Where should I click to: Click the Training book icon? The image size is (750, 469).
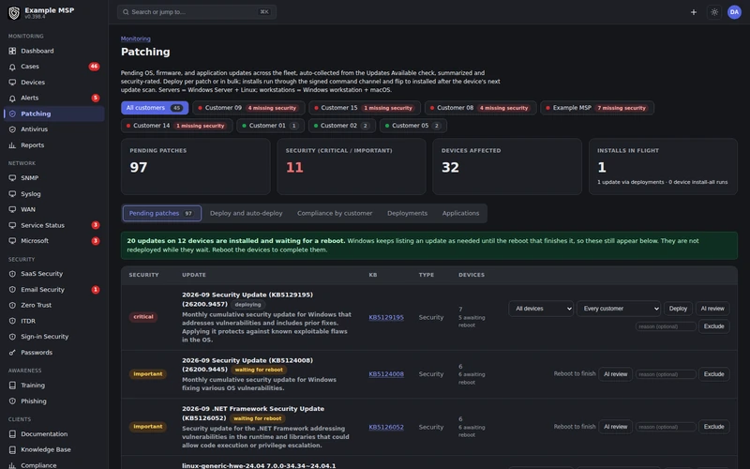tap(12, 386)
